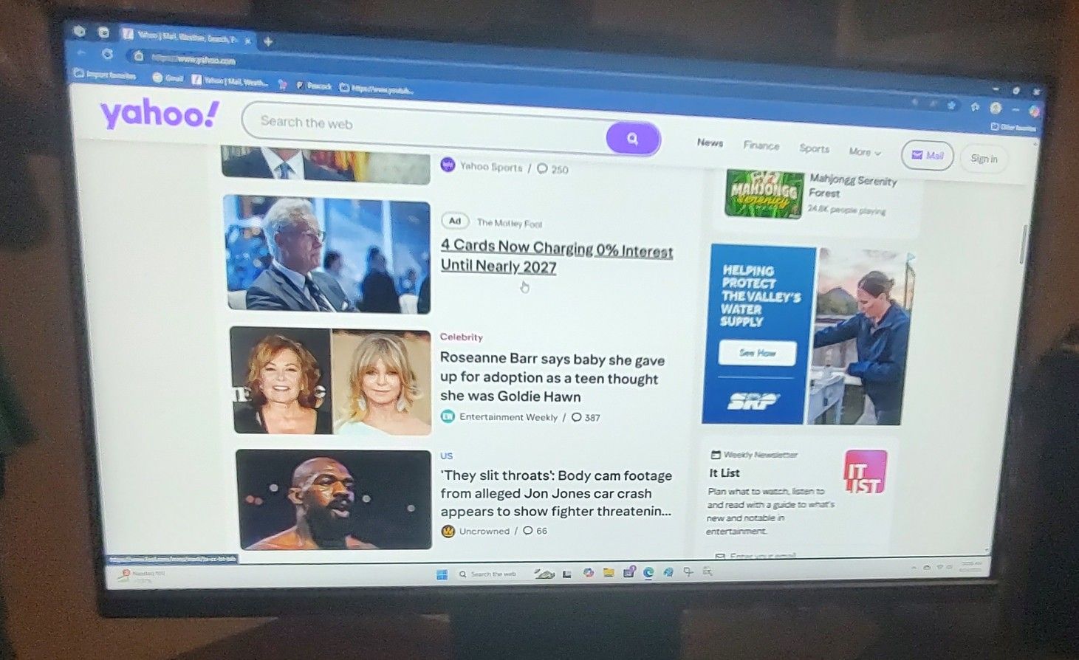Select the Yahoo Mail, Weather tab
Screen dimensions: 1079x660
(x=185, y=36)
